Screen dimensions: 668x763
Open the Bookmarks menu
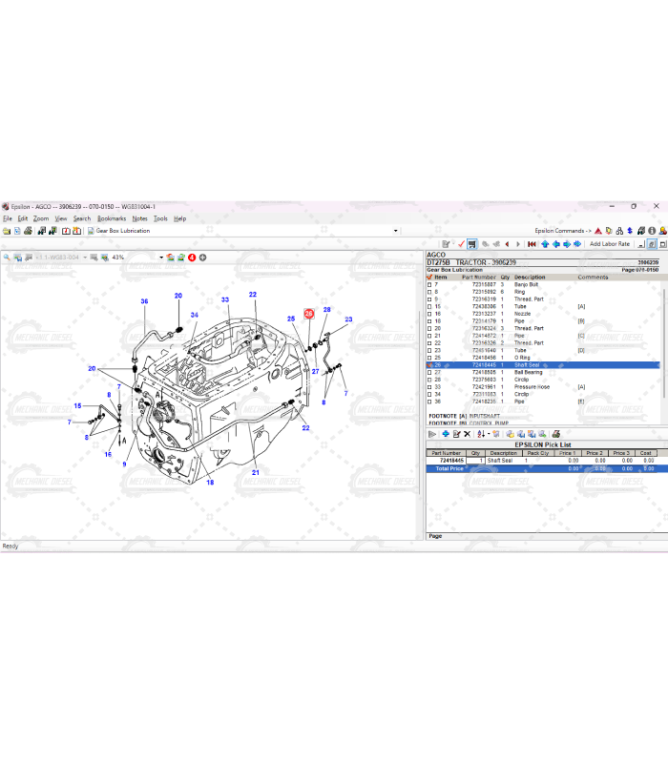point(111,218)
